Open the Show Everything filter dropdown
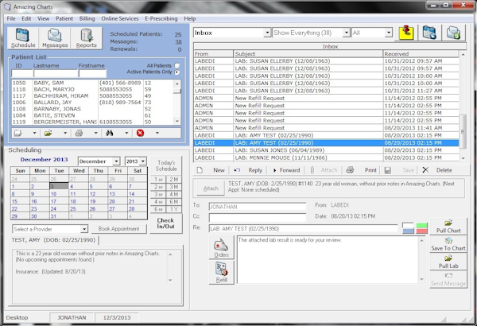477x326 pixels. pos(346,33)
